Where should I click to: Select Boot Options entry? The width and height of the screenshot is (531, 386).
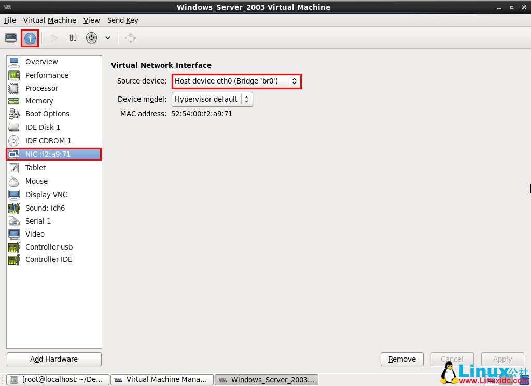pos(54,114)
